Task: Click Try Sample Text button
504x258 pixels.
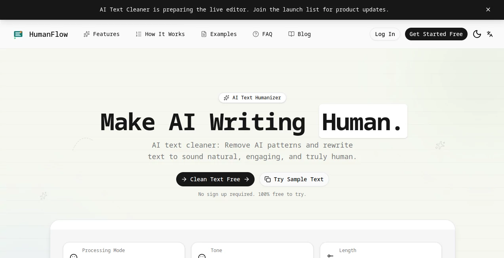Action: click(x=294, y=179)
